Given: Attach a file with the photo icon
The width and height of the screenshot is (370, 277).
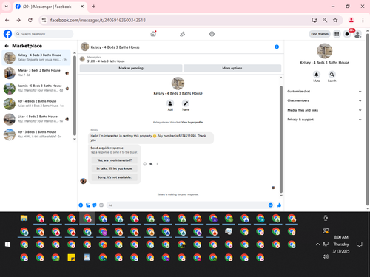Looking at the screenshot, I should 88,205.
